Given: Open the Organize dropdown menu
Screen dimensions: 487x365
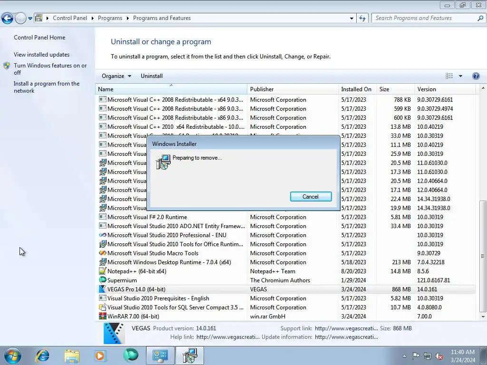Looking at the screenshot, I should click(x=117, y=76).
